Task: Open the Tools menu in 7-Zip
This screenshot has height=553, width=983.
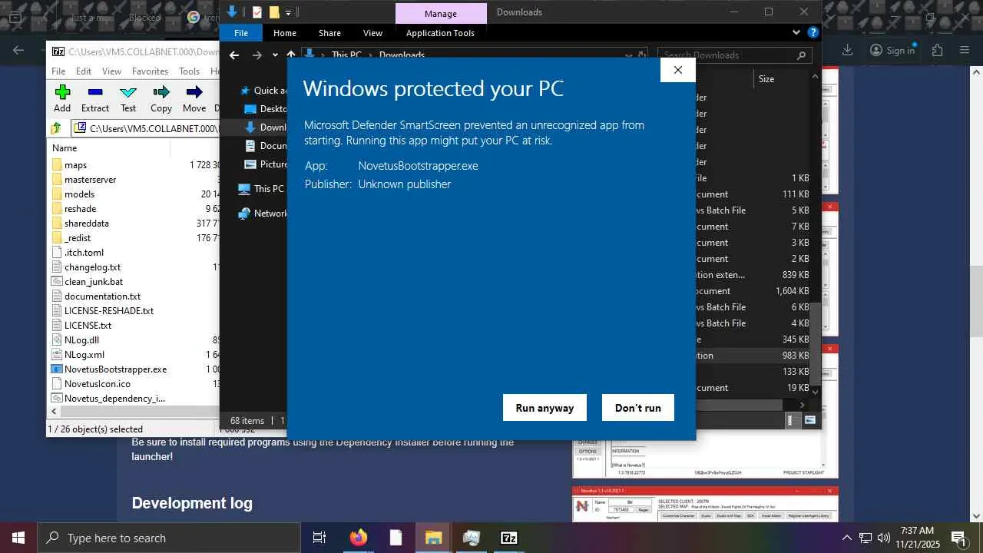Action: tap(189, 71)
